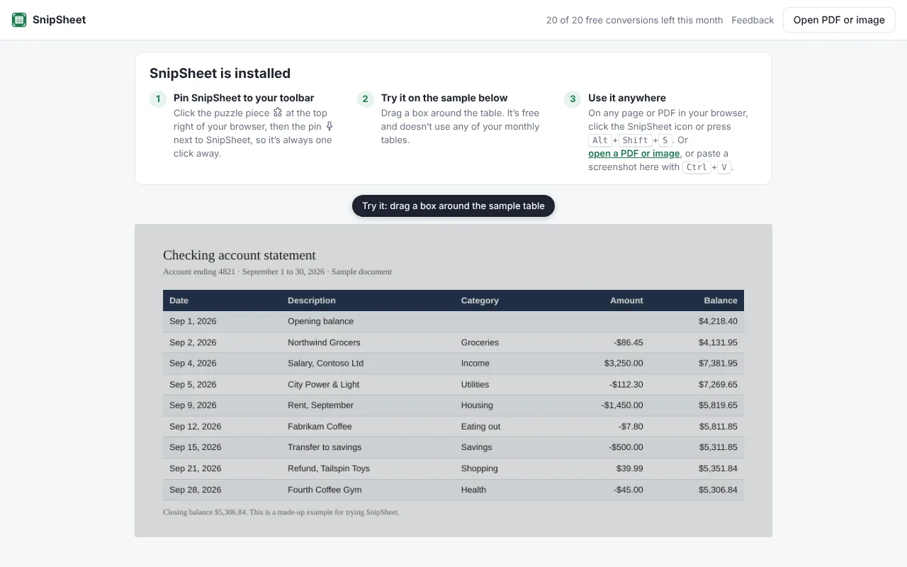Click the "Sep 12, 2026" date cell
The height and width of the screenshot is (567, 907).
(x=196, y=427)
